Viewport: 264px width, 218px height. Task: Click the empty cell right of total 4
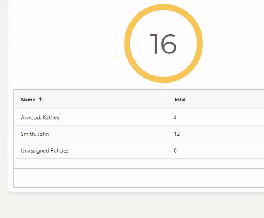[229, 117]
